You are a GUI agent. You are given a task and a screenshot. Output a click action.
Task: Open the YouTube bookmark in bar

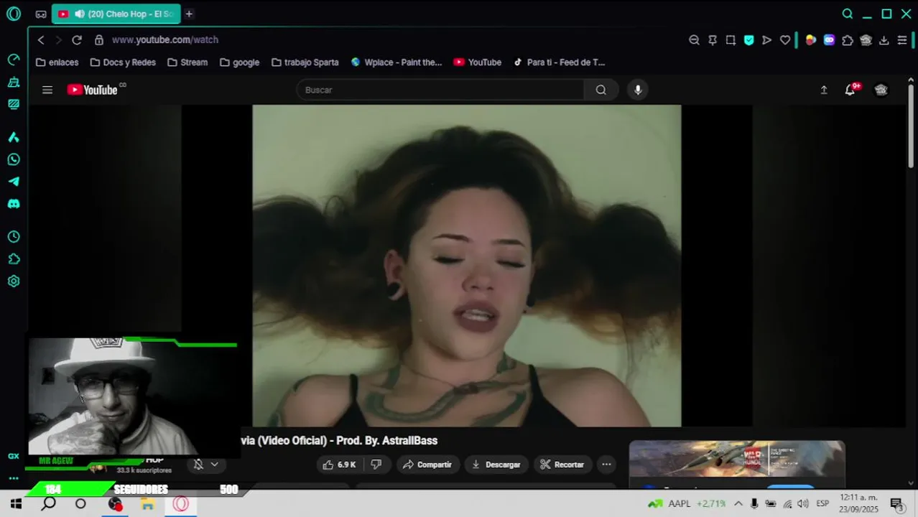click(x=478, y=62)
